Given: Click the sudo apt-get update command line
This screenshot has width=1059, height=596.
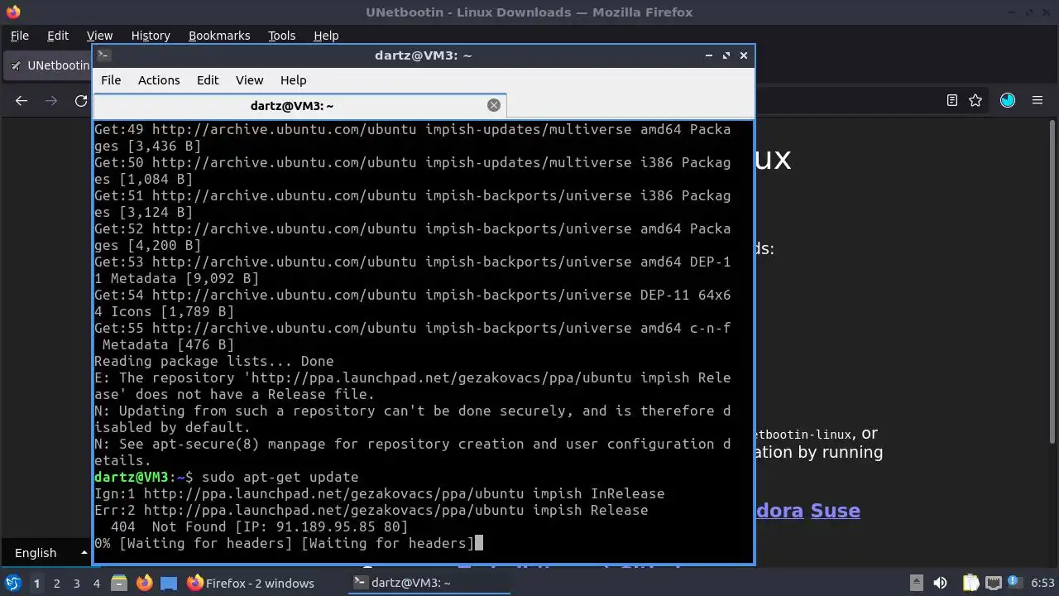Looking at the screenshot, I should 226,477.
